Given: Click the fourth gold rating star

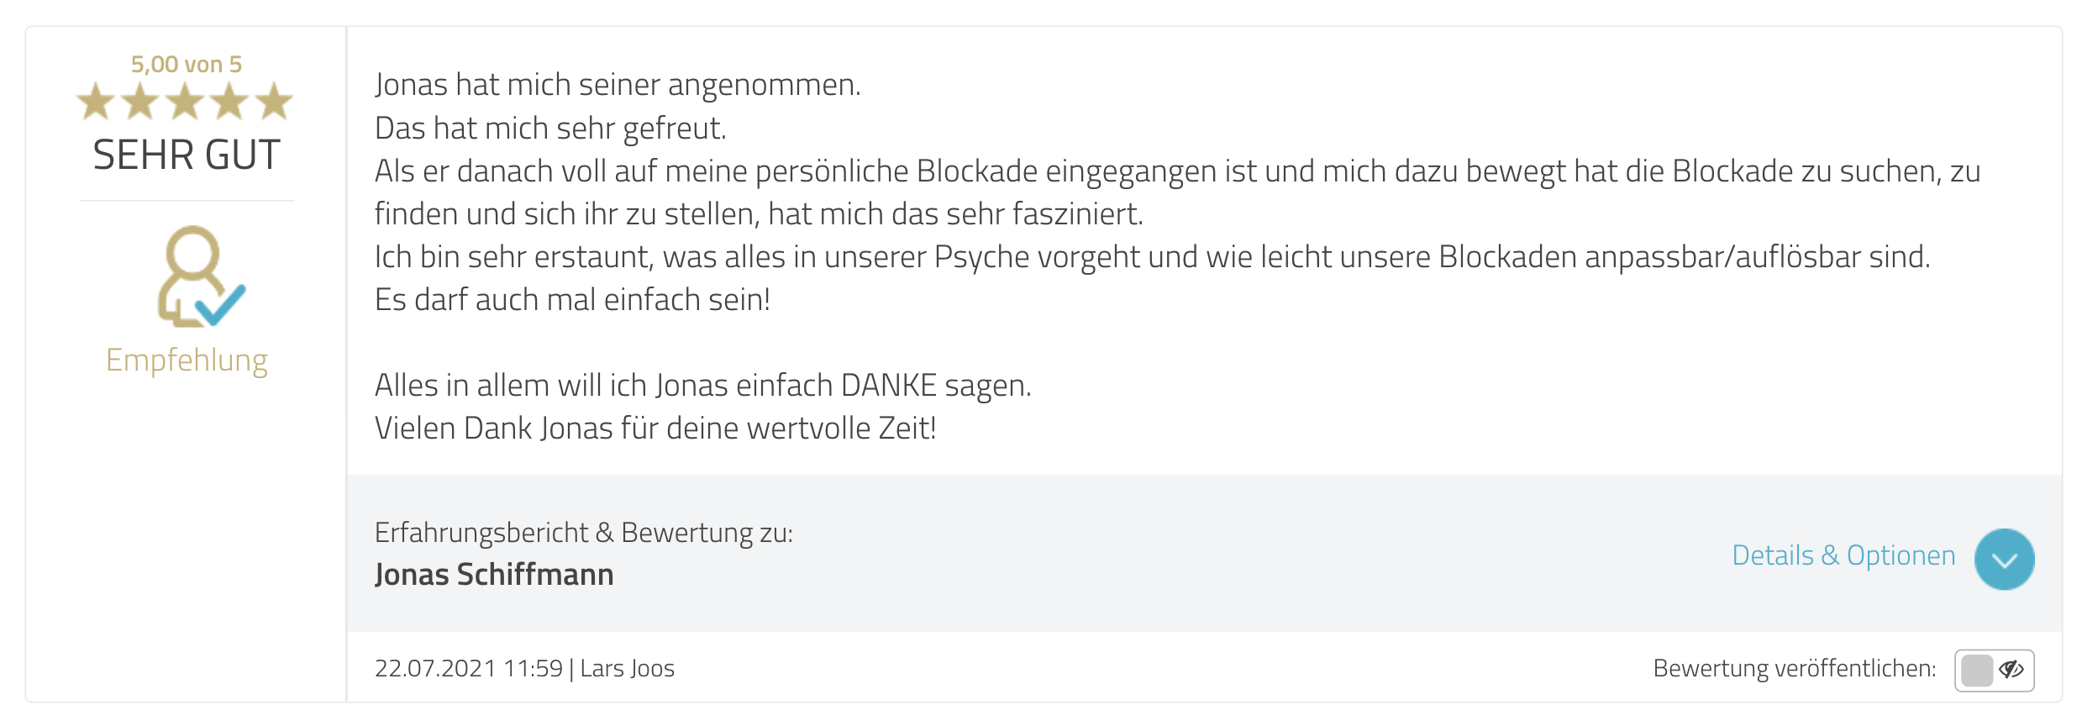Looking at the screenshot, I should [229, 103].
